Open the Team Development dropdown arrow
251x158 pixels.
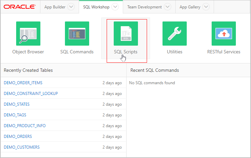pyautogui.click(x=167, y=7)
